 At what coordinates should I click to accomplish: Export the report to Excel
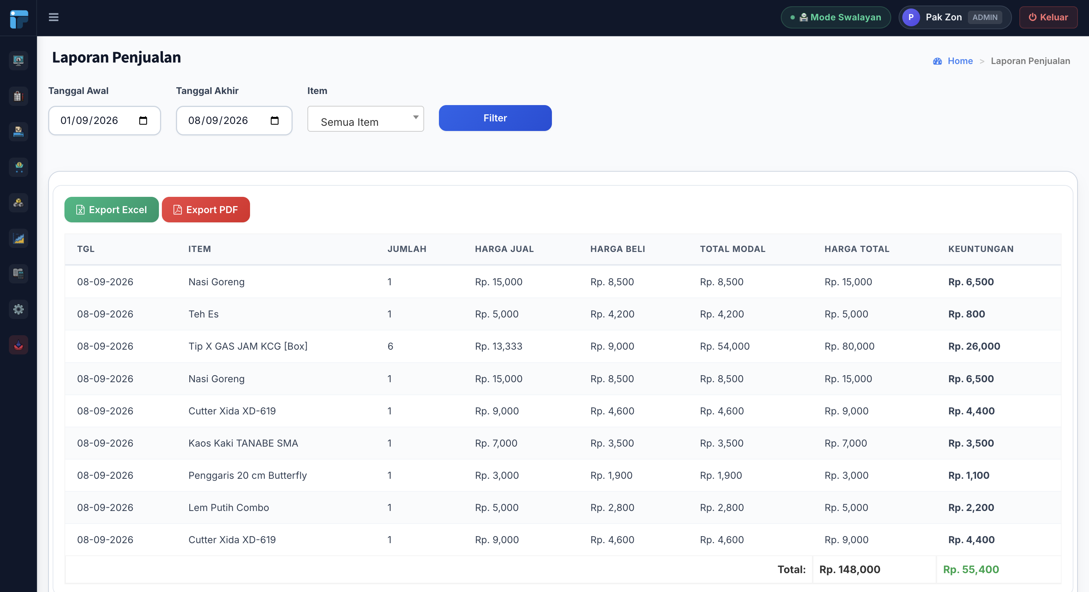[111, 209]
